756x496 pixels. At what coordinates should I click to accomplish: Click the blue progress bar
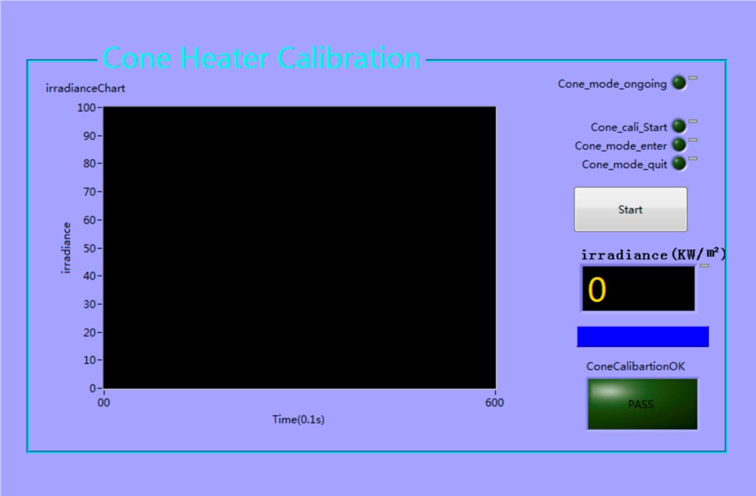(x=643, y=336)
